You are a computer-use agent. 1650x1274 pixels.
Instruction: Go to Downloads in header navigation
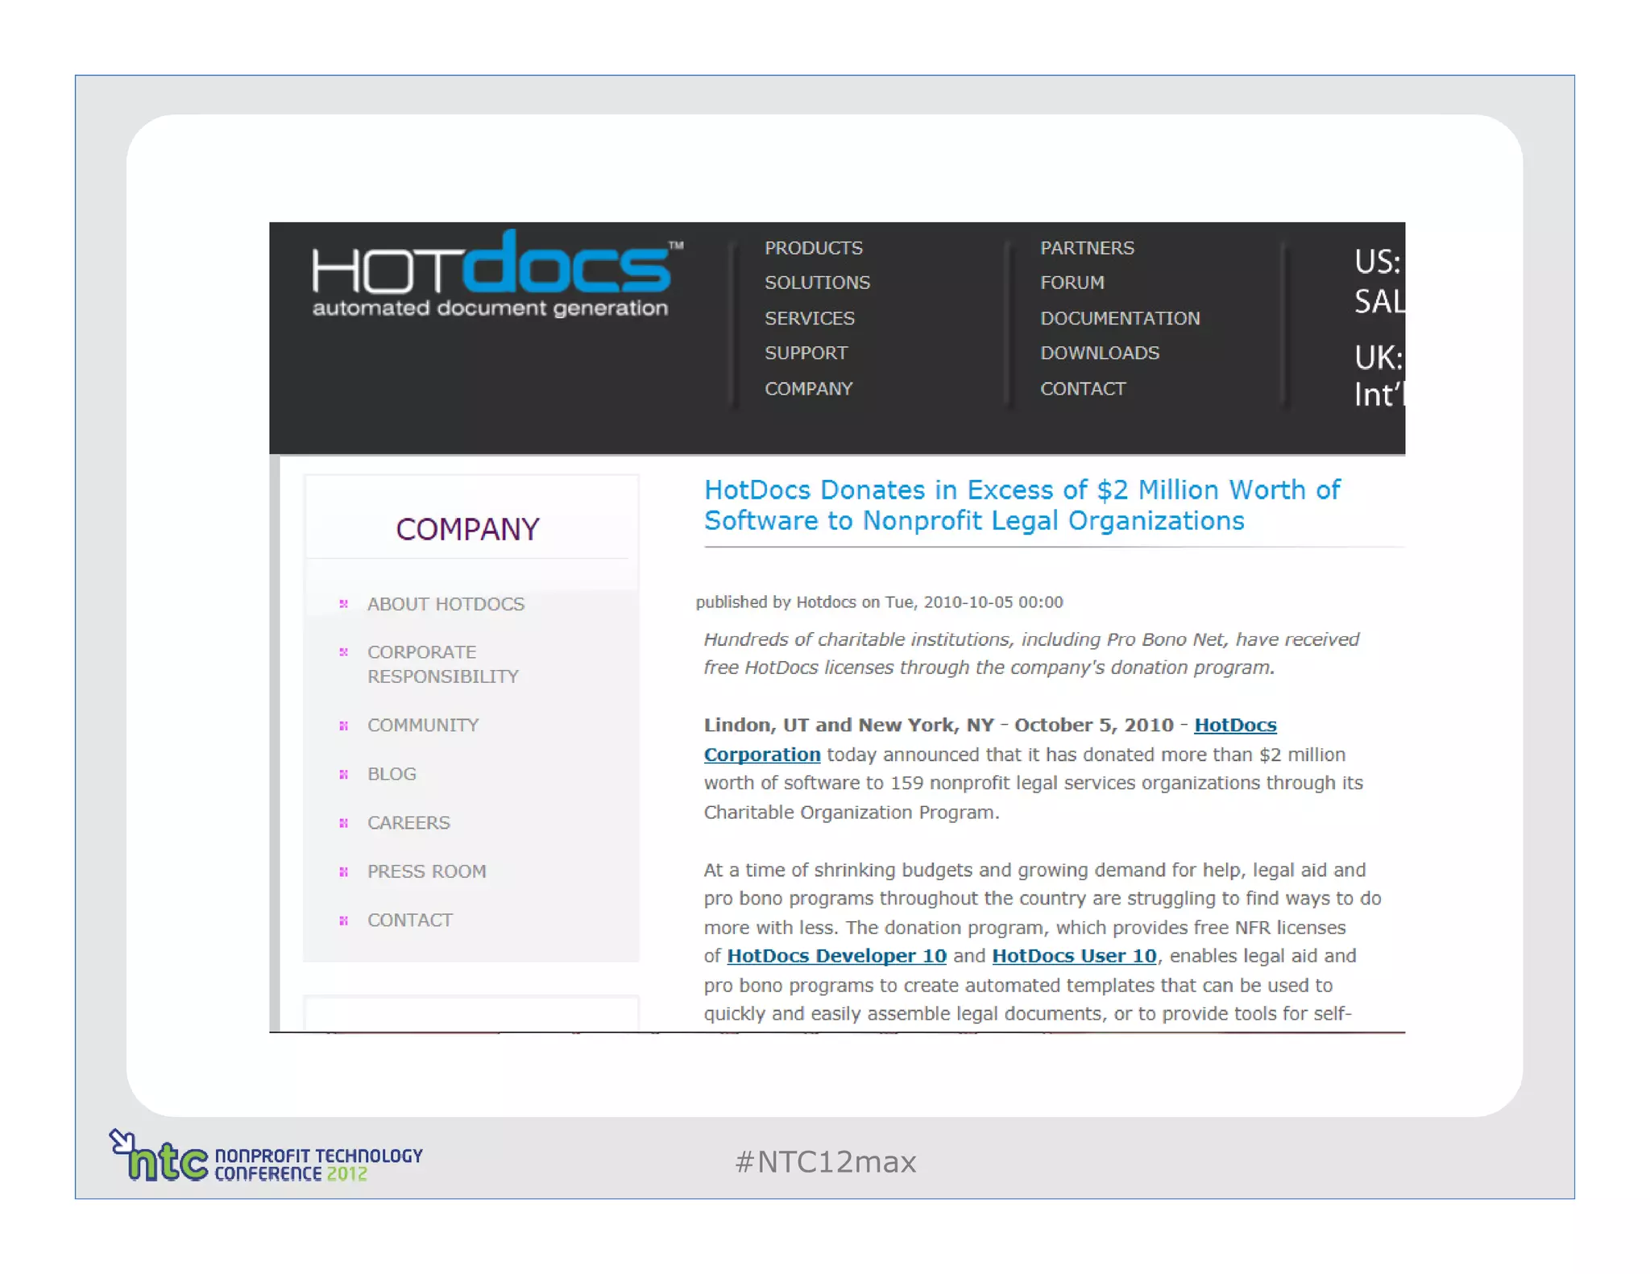click(1099, 353)
